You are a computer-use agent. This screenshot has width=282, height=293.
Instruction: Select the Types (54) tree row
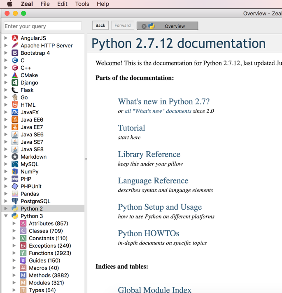pos(43,290)
